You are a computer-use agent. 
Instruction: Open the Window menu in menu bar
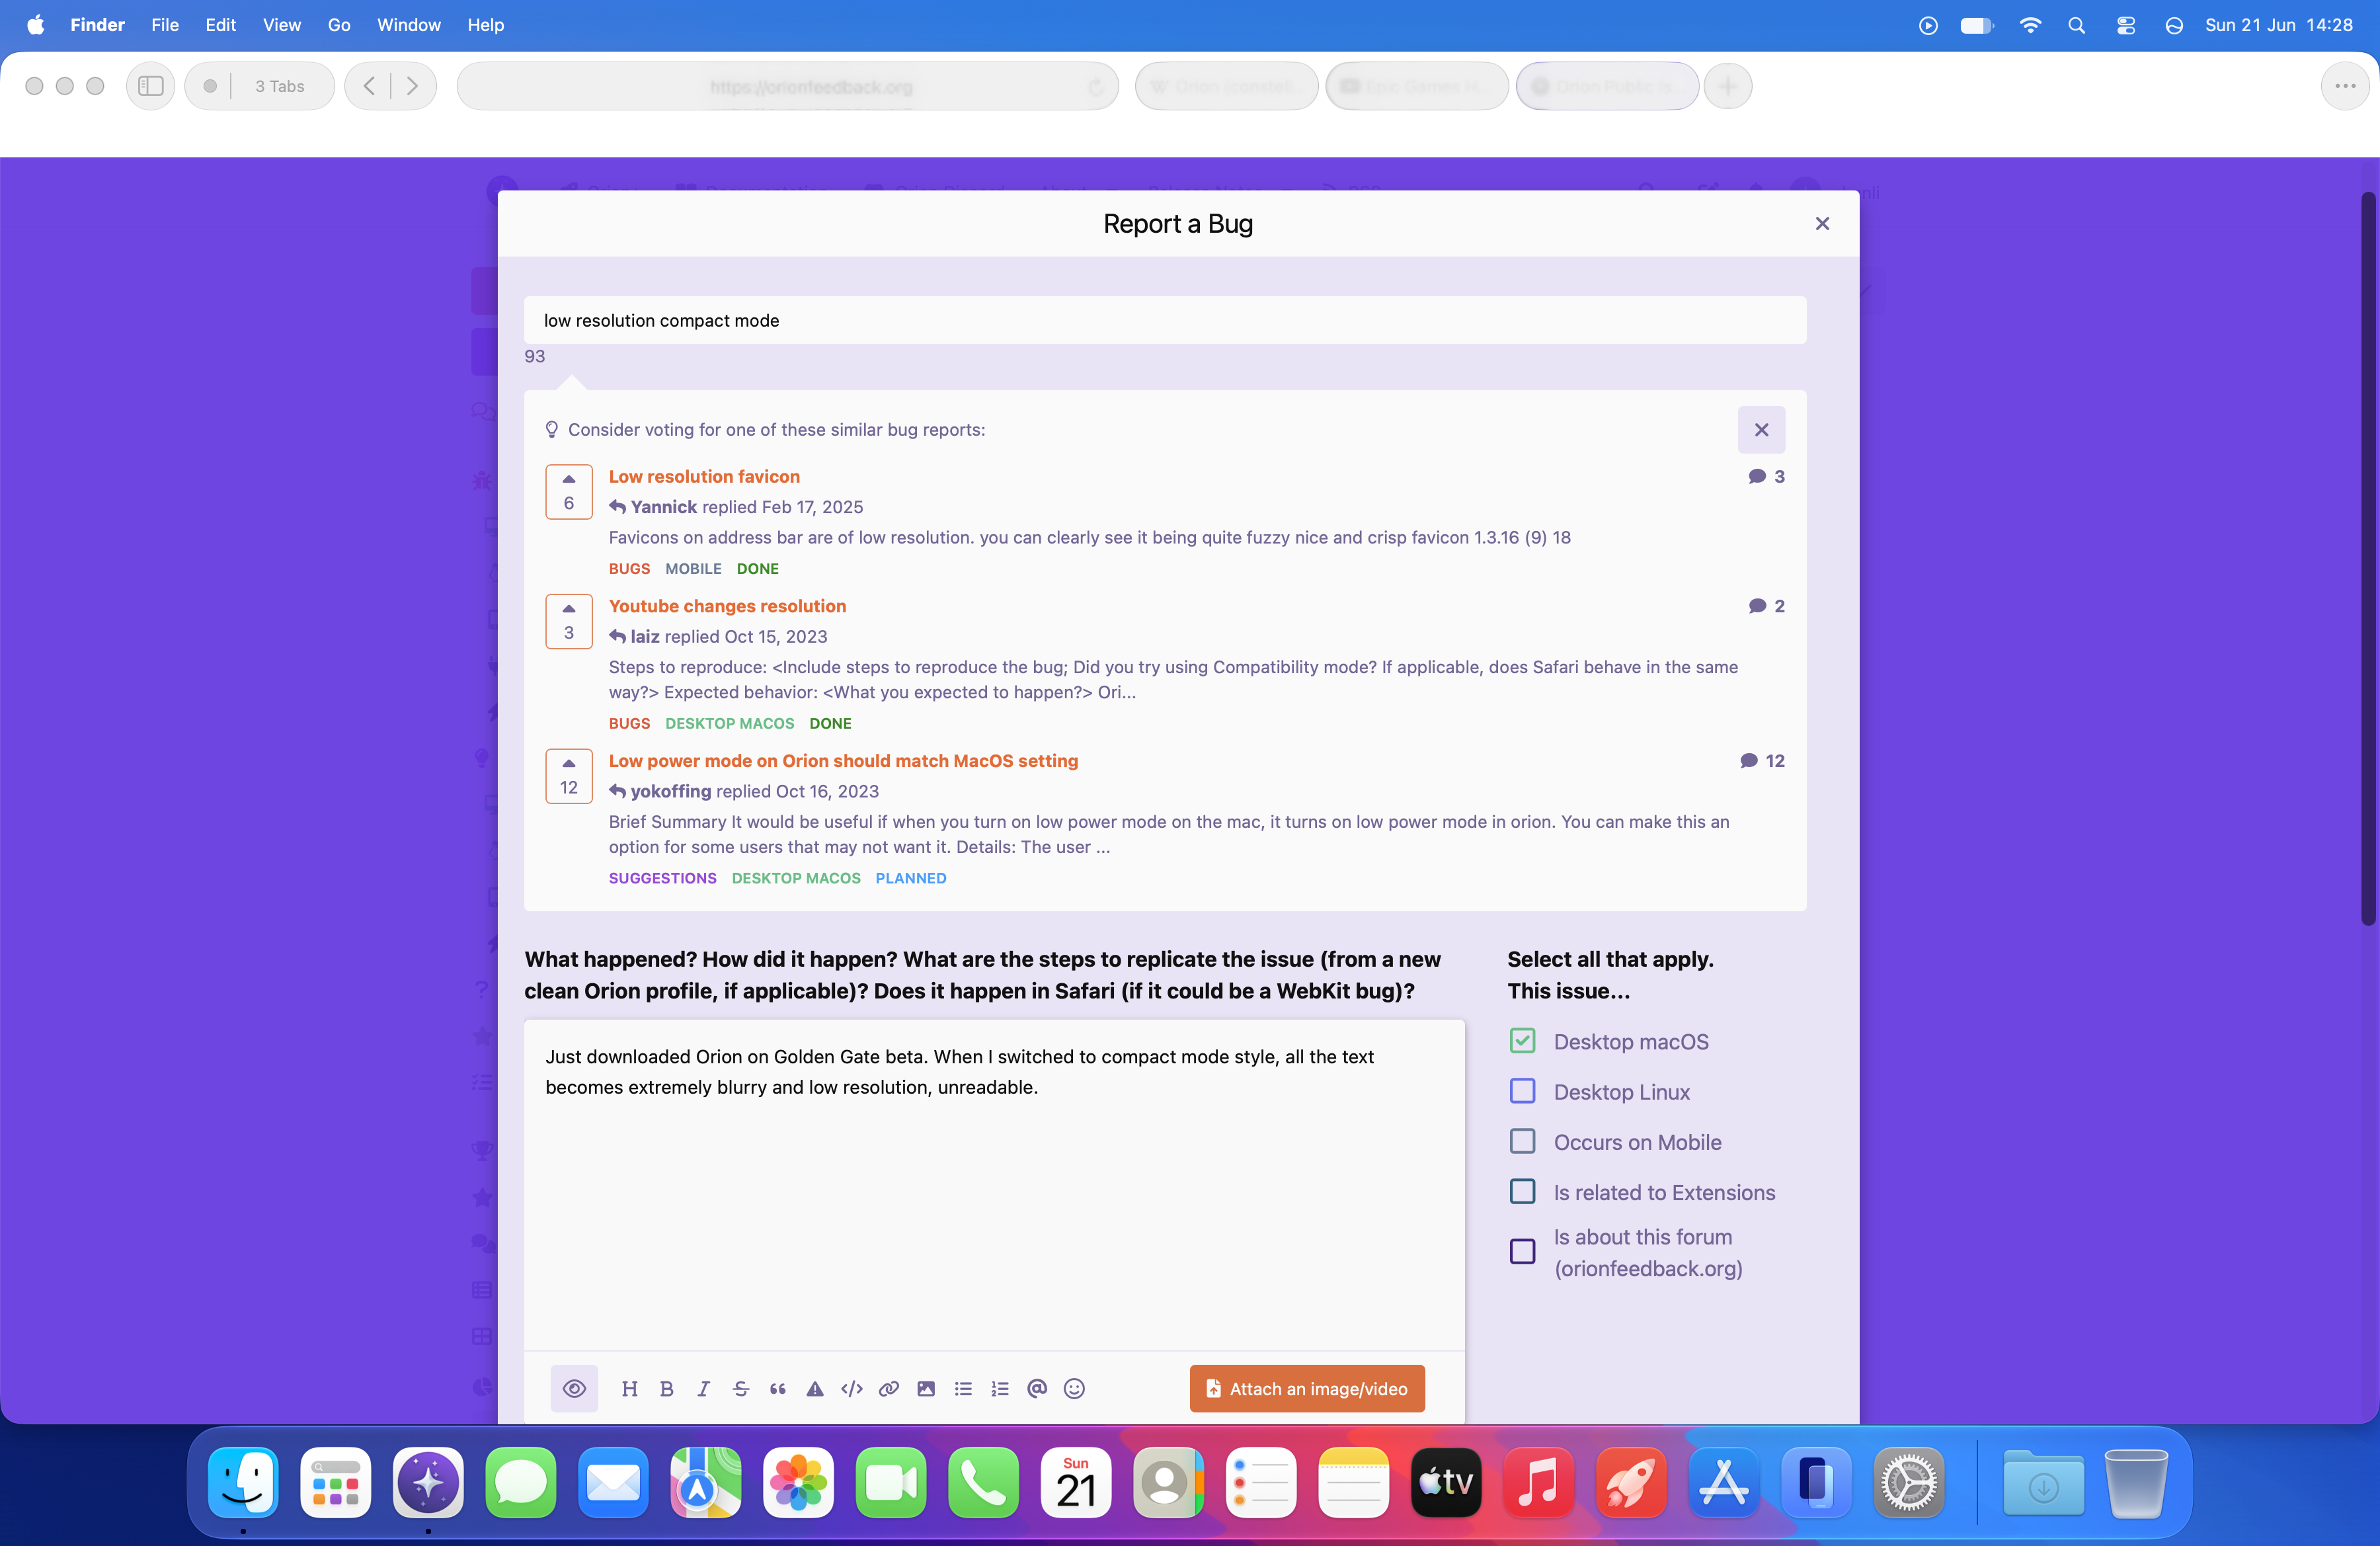point(409,25)
